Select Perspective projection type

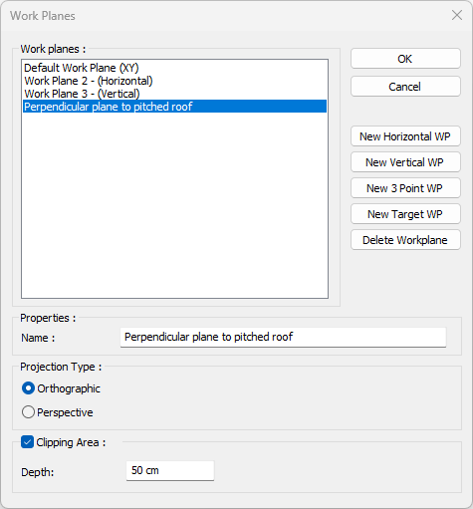(28, 412)
